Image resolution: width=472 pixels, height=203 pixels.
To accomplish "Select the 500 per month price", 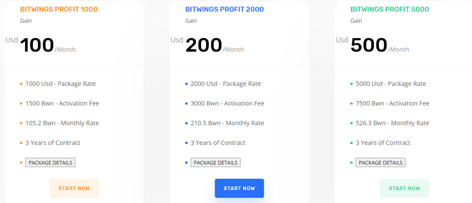I will pos(372,45).
